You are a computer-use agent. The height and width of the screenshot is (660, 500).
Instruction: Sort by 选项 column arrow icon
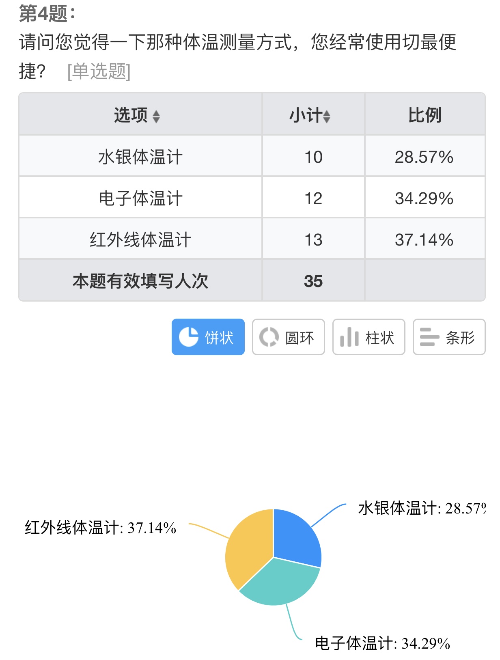click(x=156, y=116)
